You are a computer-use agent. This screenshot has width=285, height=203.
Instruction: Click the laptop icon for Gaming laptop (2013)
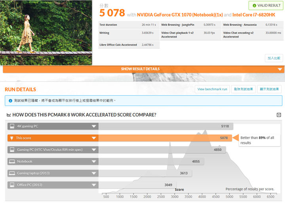[x=12, y=173]
